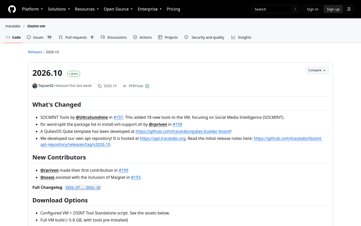Open the header menu icon next to Sign up
361x226 pixels.
coord(349,9)
